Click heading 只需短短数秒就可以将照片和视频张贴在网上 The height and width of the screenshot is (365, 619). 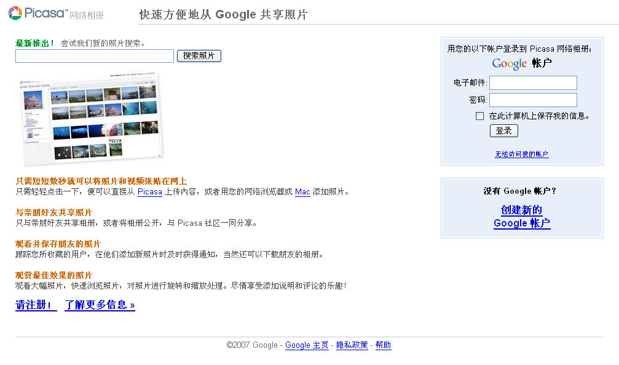point(101,181)
